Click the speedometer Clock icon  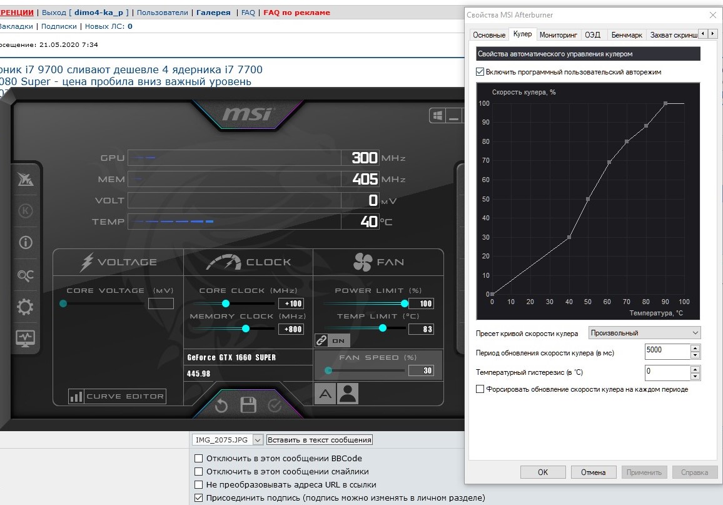click(224, 262)
